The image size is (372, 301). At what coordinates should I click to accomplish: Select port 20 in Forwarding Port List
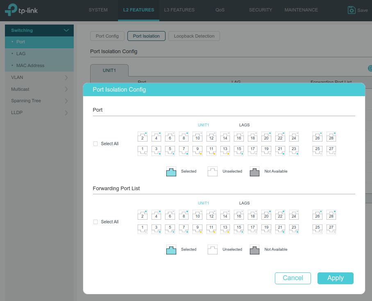tap(266, 215)
